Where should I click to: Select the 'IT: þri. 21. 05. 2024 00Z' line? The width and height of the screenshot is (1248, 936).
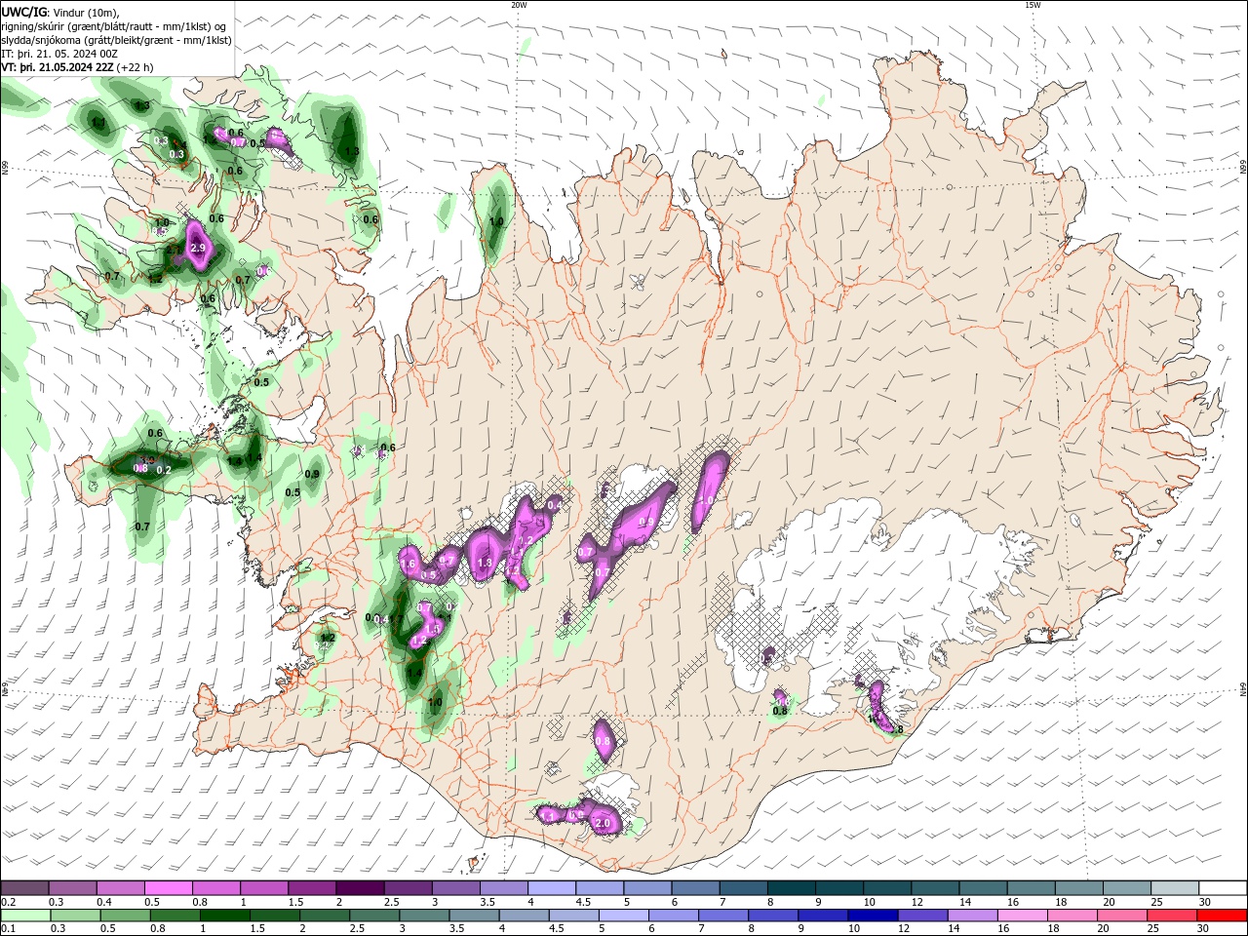60,54
